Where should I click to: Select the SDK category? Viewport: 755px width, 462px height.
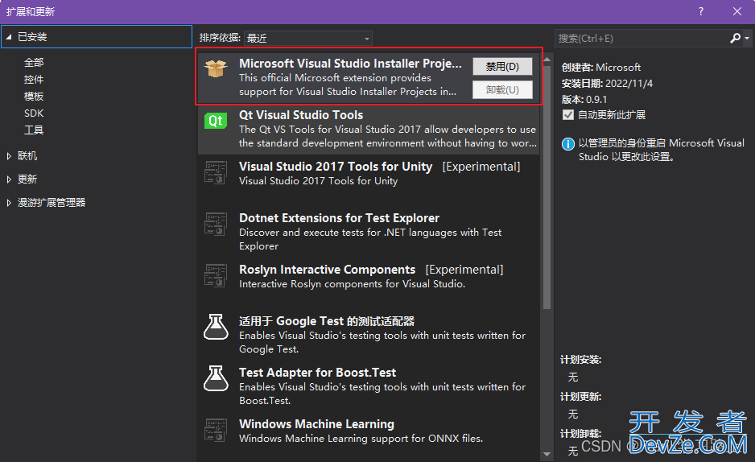pos(34,113)
